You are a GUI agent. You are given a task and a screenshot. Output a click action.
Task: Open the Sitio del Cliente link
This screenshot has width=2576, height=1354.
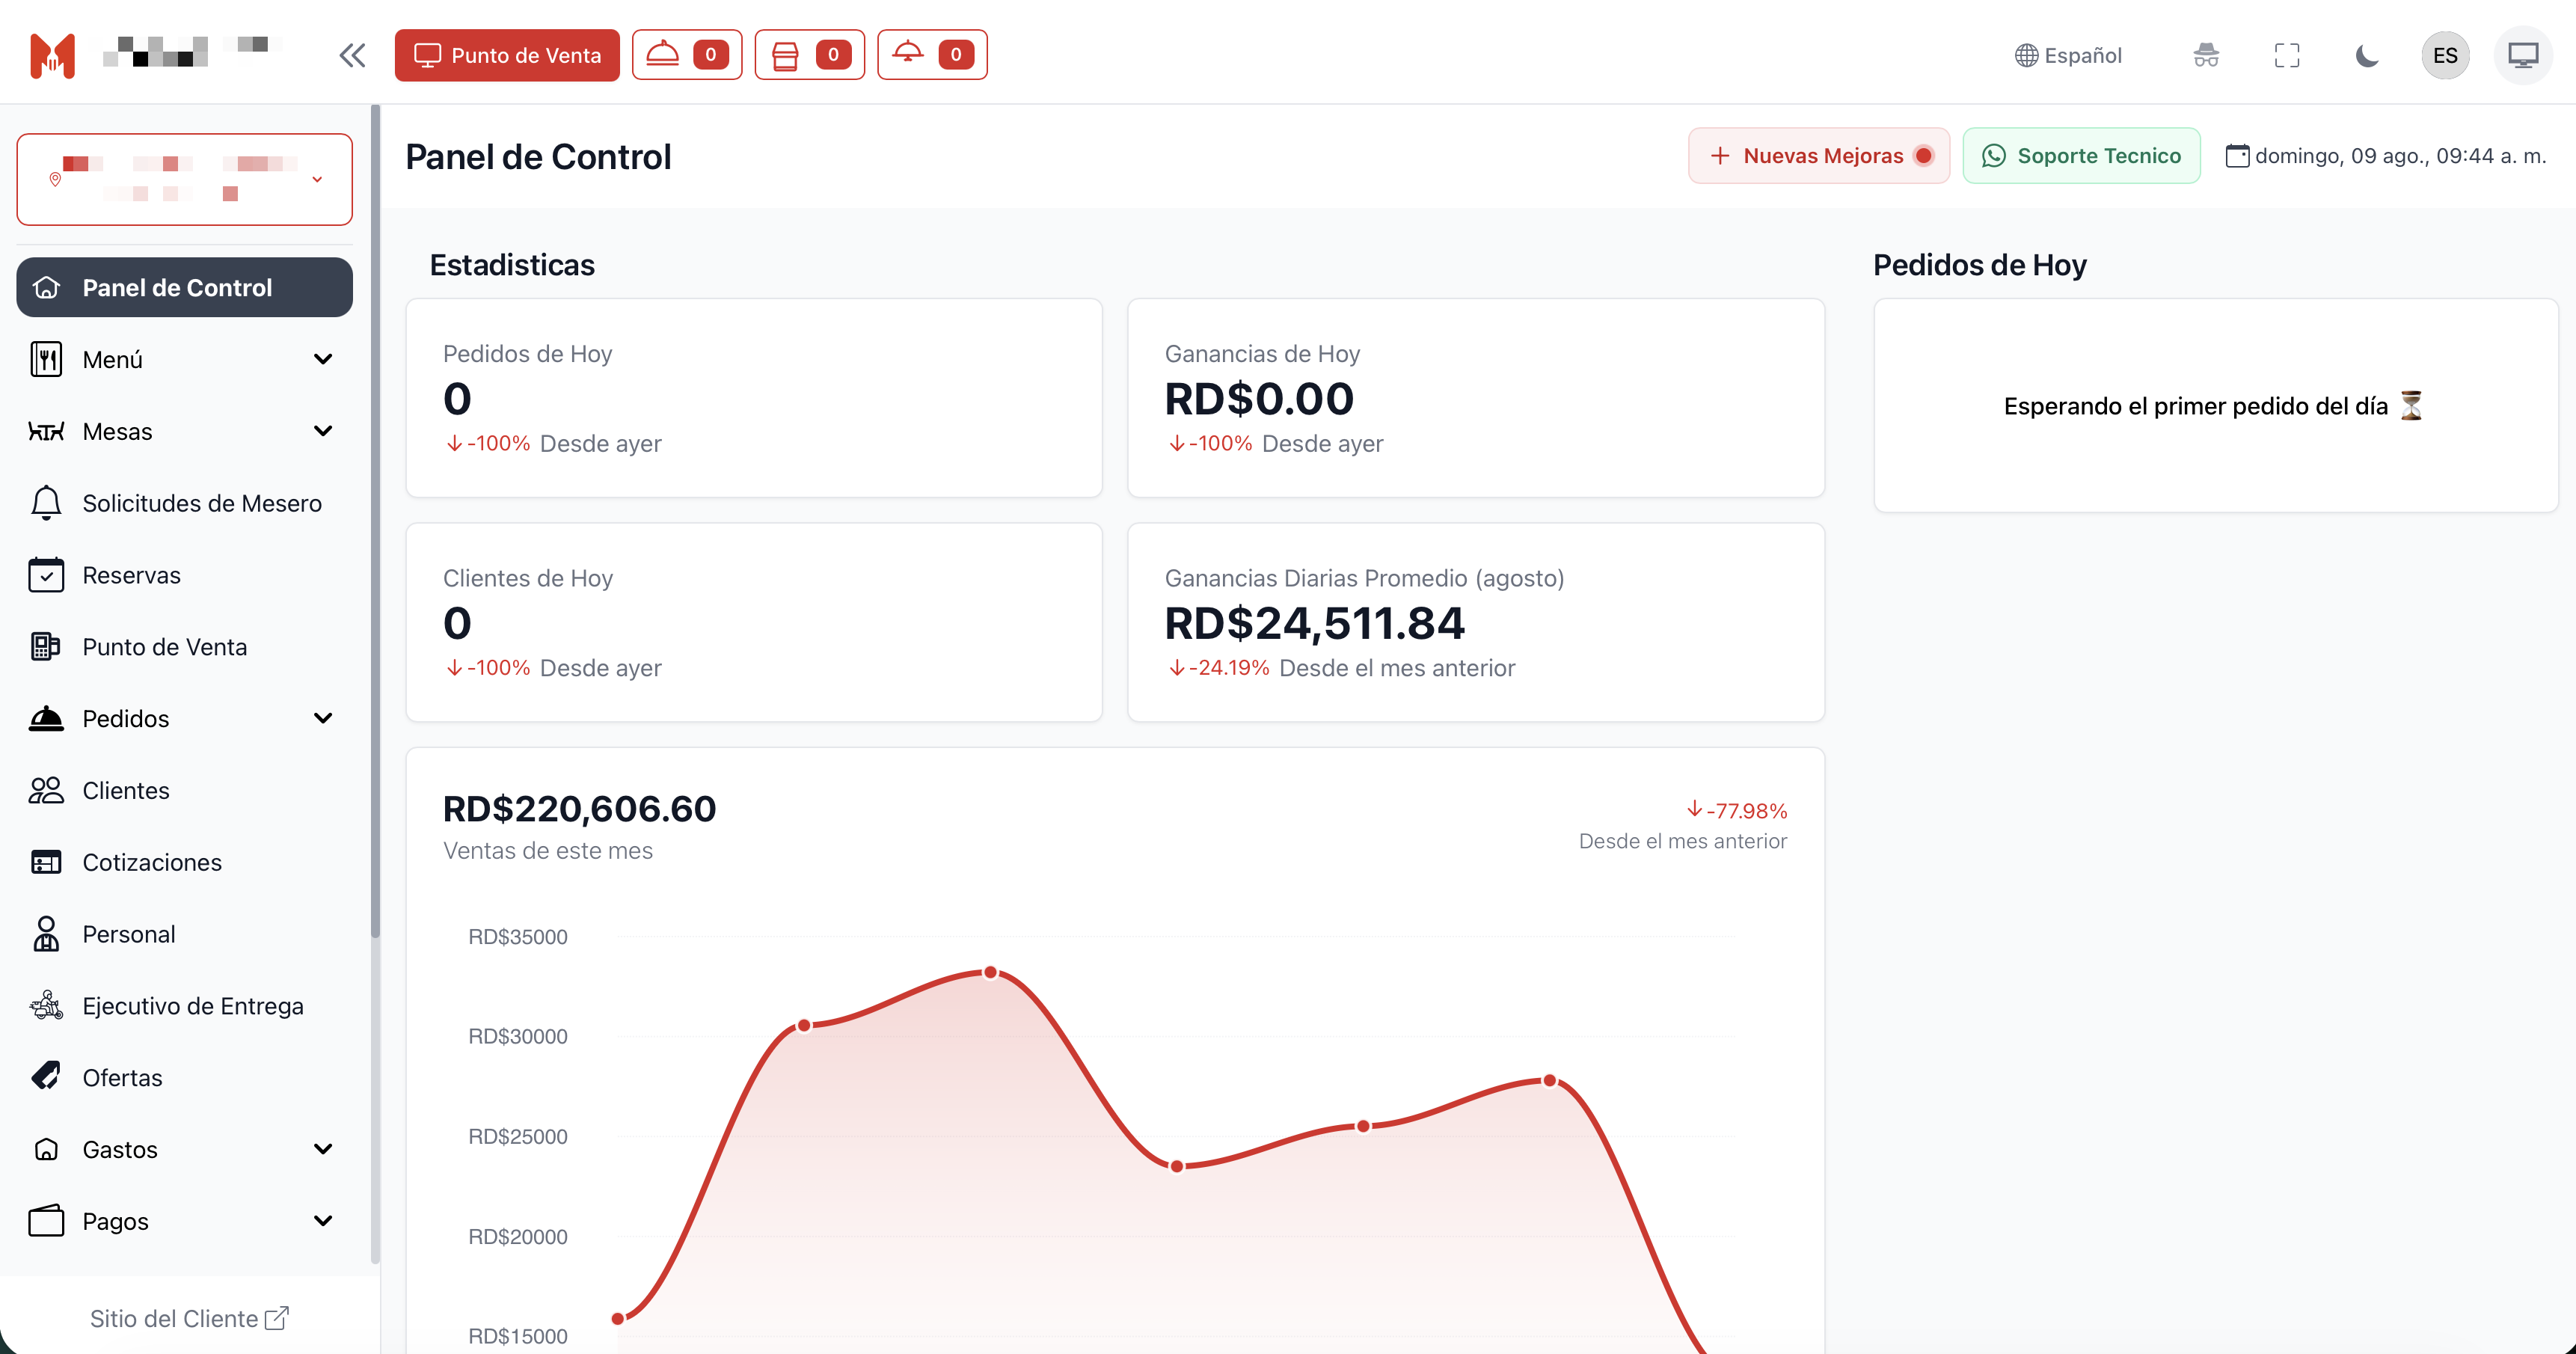(x=189, y=1319)
